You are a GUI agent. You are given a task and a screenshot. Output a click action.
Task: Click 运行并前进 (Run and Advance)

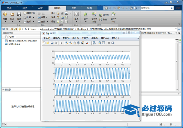click(94, 17)
